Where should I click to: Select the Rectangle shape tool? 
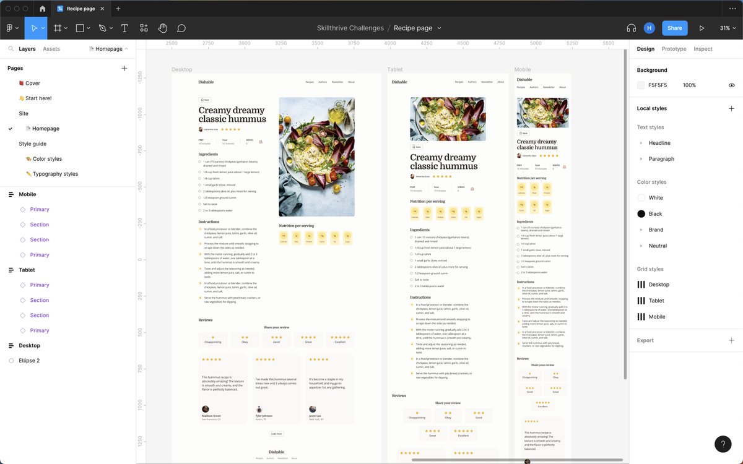coord(80,28)
